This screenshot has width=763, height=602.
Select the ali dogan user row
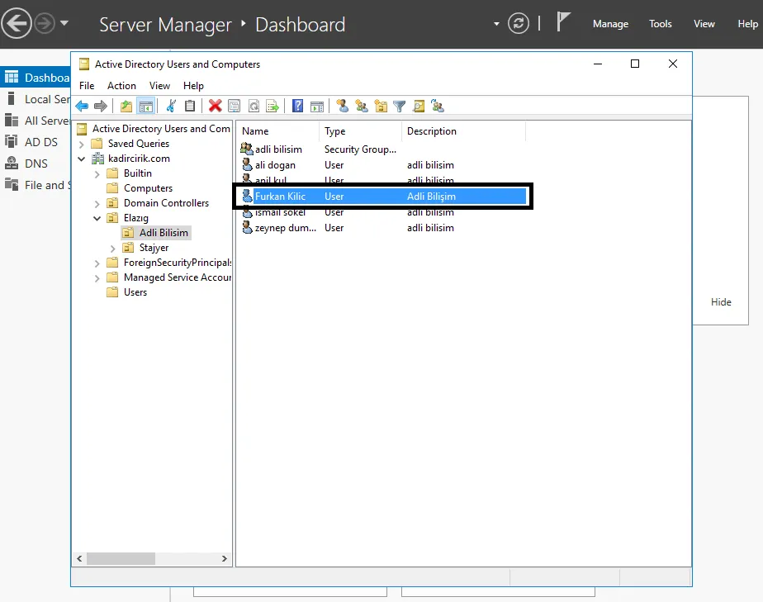tap(348, 165)
